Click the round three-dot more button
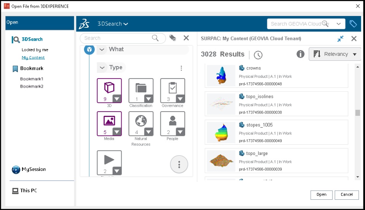The image size is (365, 210). [179, 164]
